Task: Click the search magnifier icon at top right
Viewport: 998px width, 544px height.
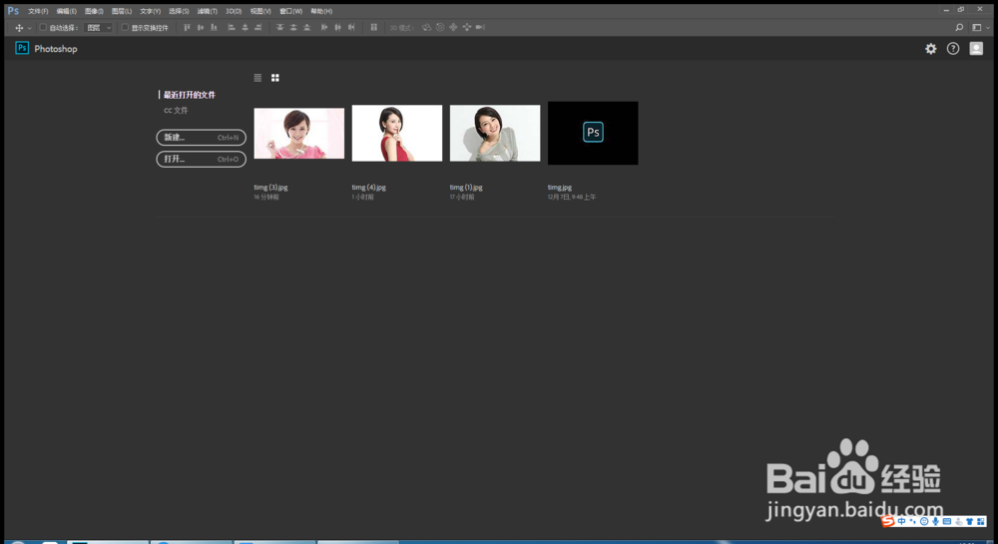Action: click(x=959, y=27)
